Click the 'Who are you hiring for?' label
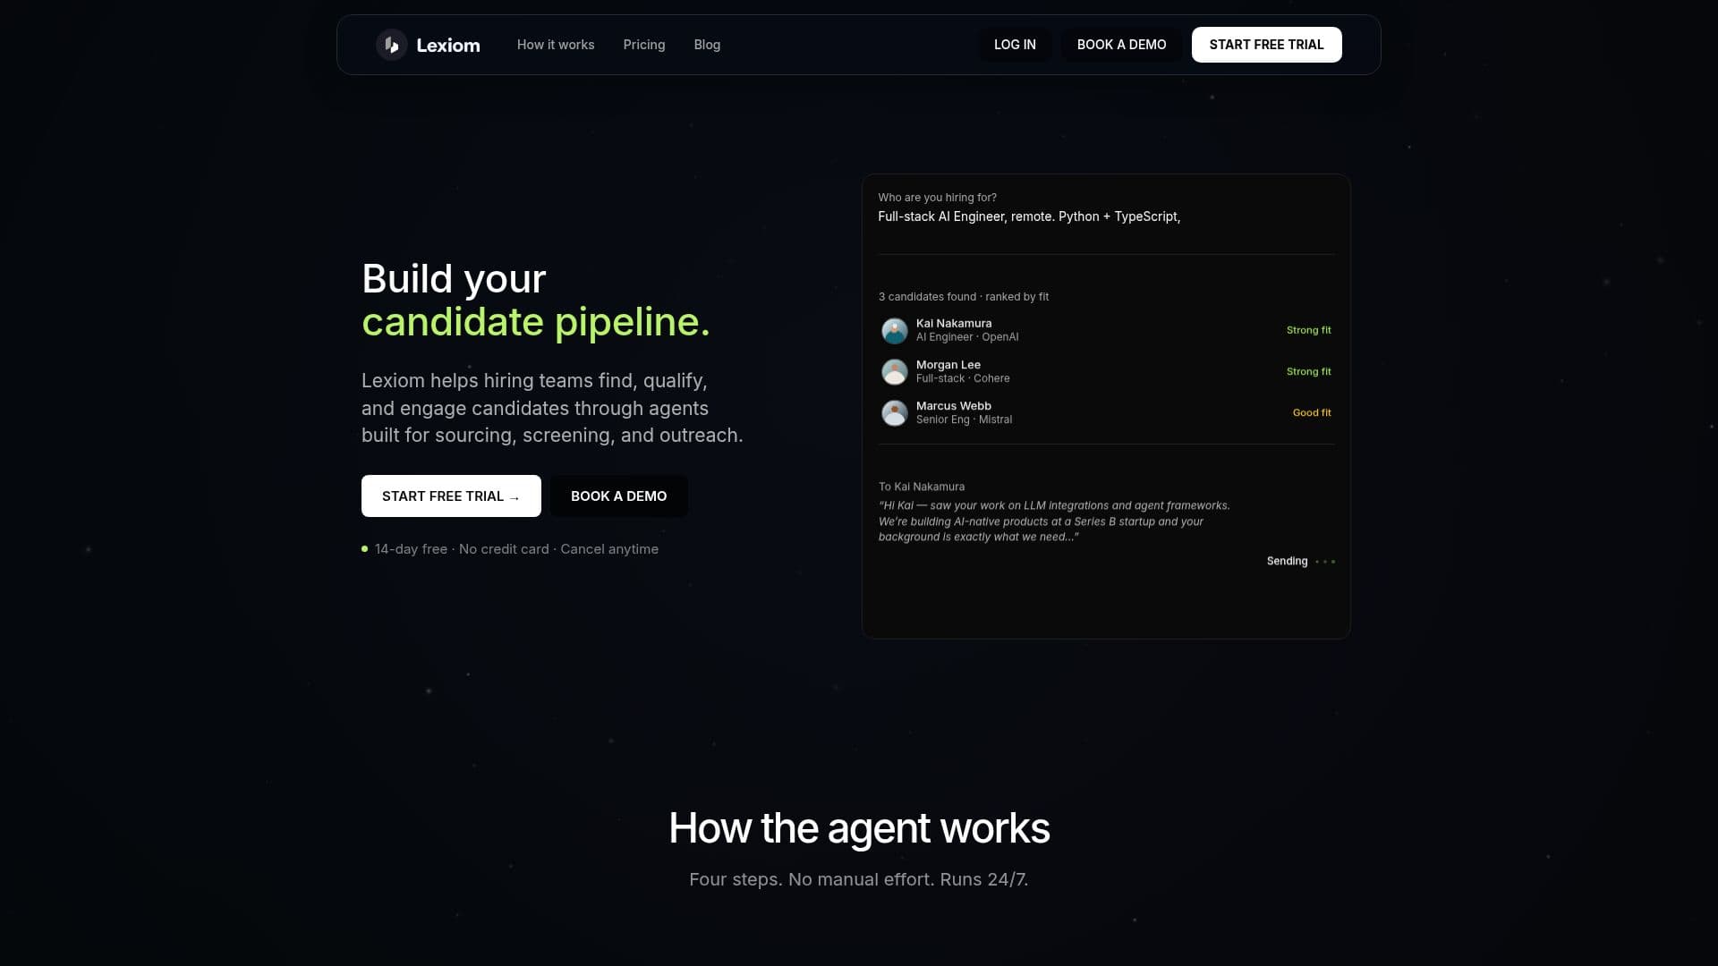 tap(937, 198)
